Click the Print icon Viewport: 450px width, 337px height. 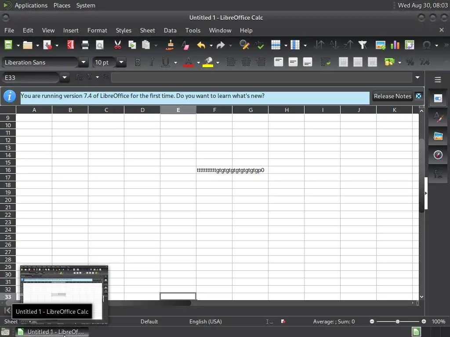click(85, 45)
